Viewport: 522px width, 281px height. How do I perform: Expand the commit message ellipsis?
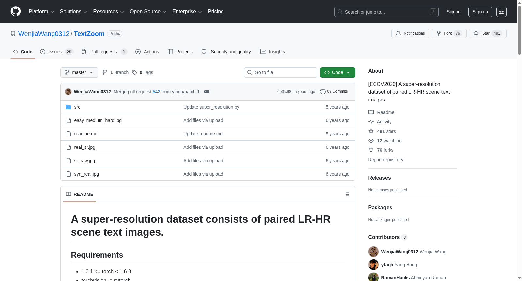click(207, 92)
